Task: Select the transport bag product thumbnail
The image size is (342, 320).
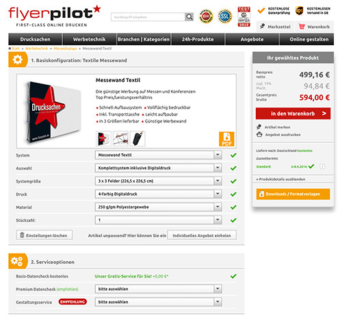Action: (137, 139)
